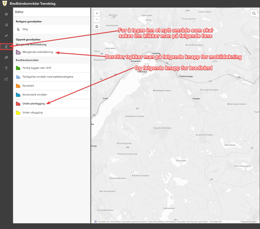Return map to home extent

pos(97,26)
